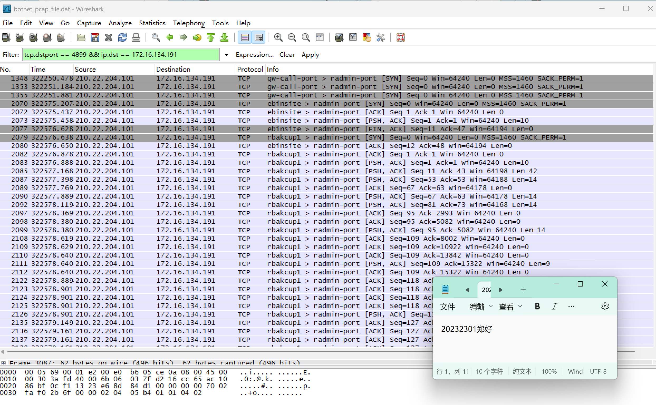Open the coloring rules editor icon
The height and width of the screenshot is (405, 656).
366,37
